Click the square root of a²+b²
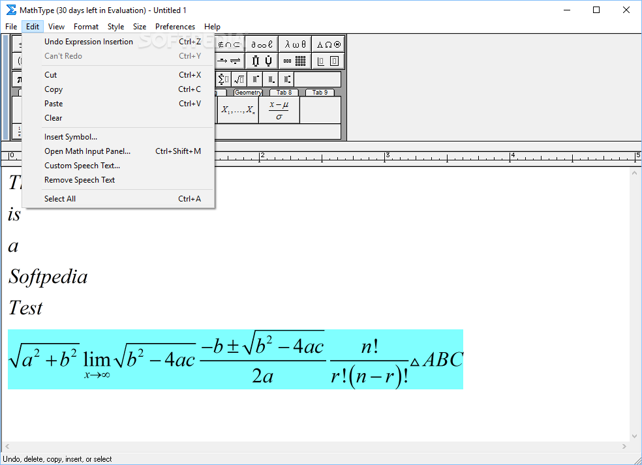 coord(44,357)
